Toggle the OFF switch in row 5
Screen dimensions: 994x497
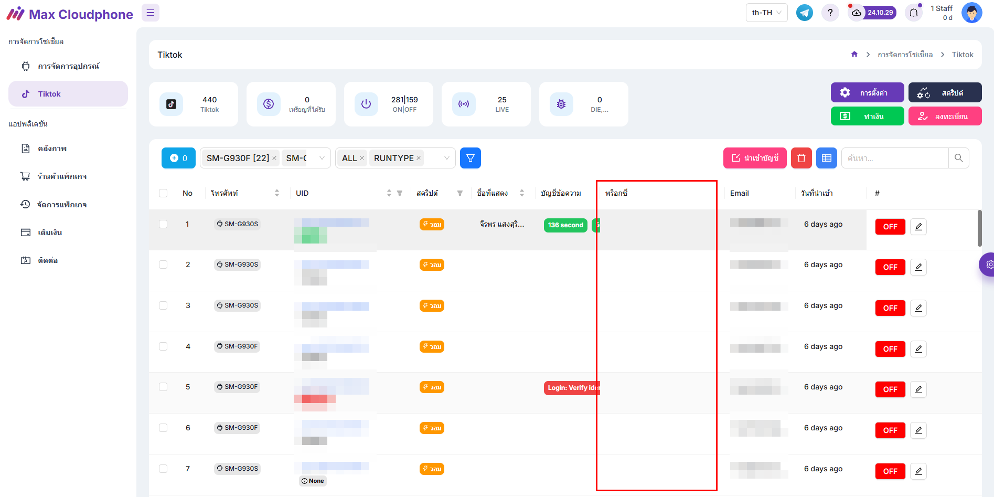click(890, 389)
